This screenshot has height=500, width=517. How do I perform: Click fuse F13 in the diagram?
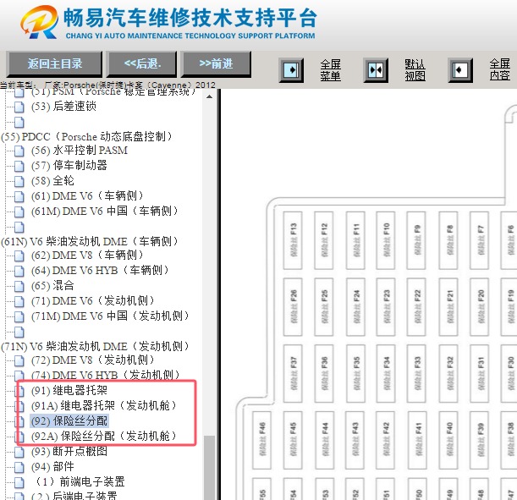(x=293, y=240)
